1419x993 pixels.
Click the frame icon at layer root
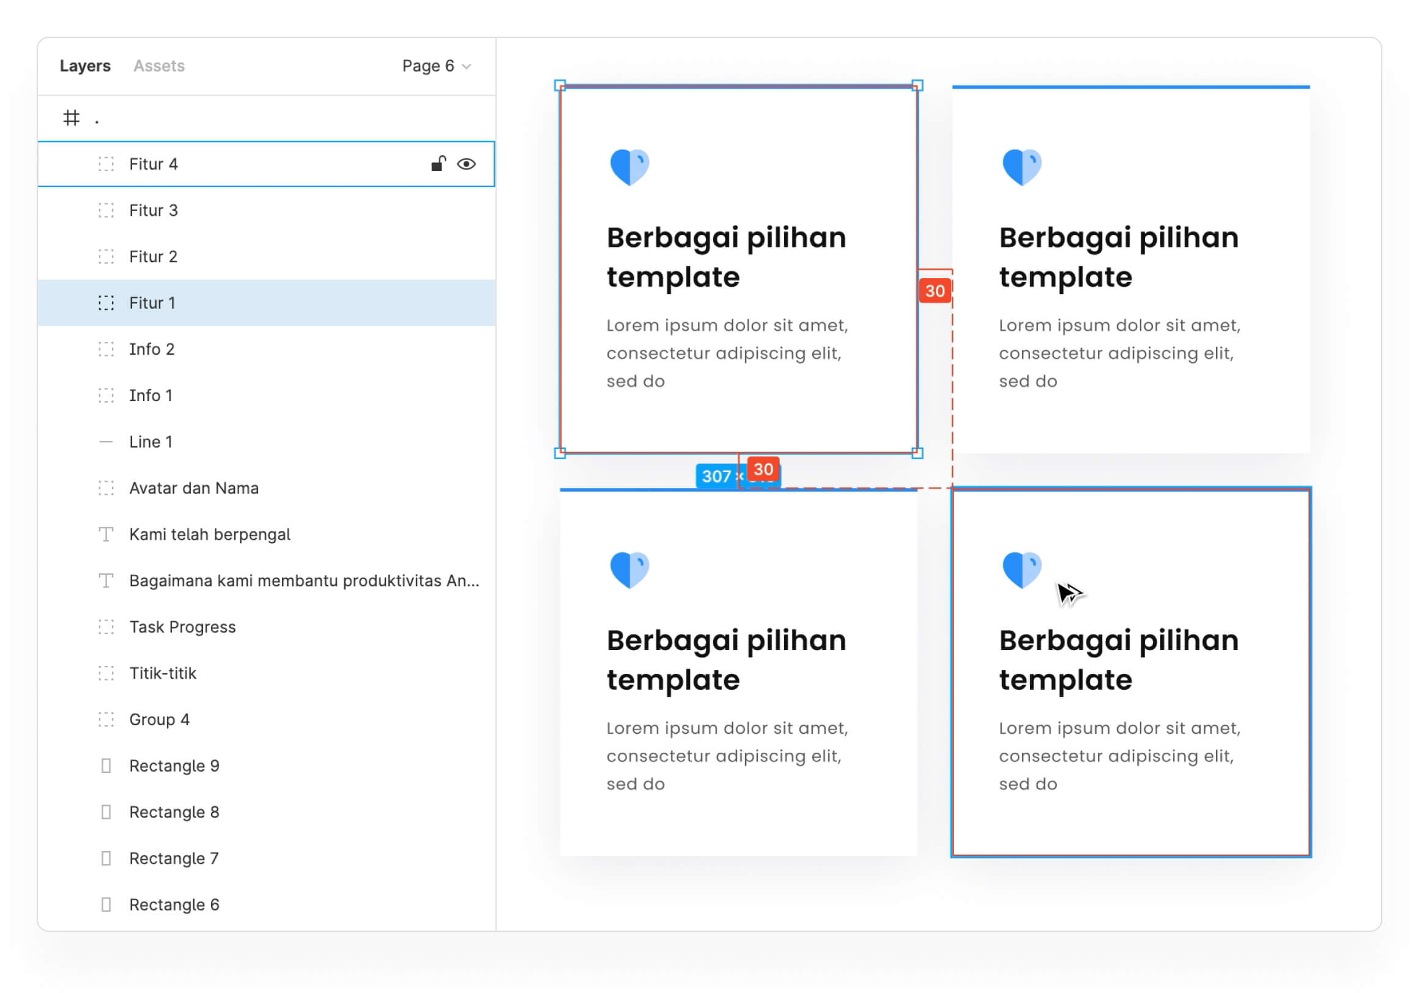coord(72,117)
